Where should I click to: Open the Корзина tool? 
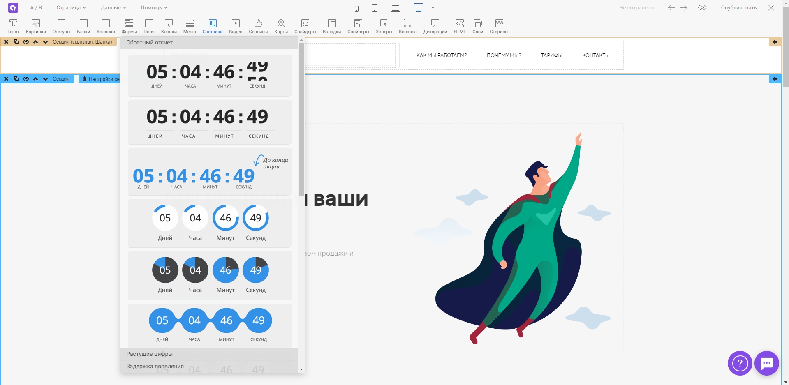(408, 26)
